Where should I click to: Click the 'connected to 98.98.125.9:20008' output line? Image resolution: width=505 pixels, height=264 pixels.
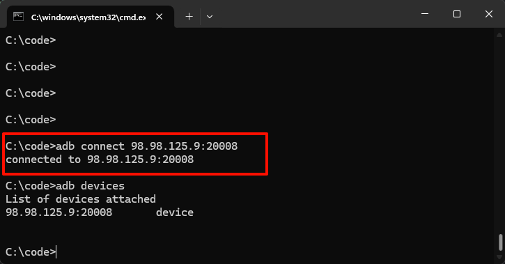click(100, 160)
